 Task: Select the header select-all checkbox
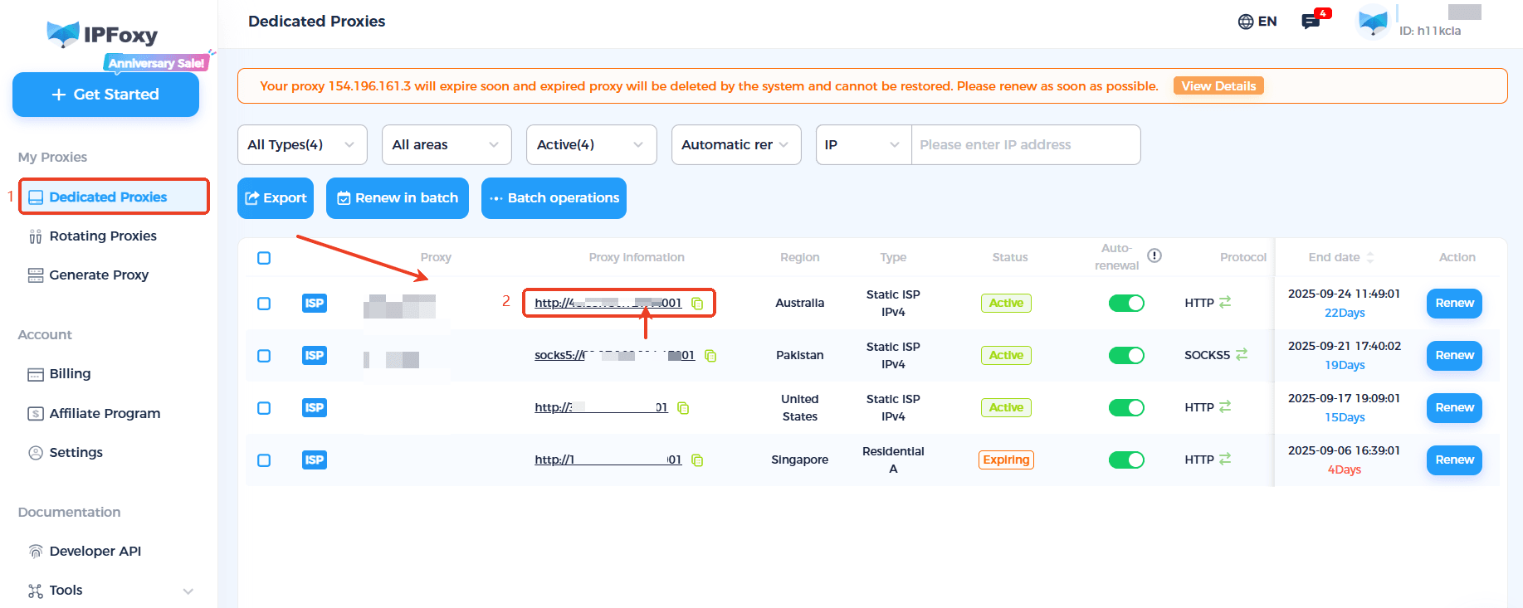pyautogui.click(x=264, y=258)
